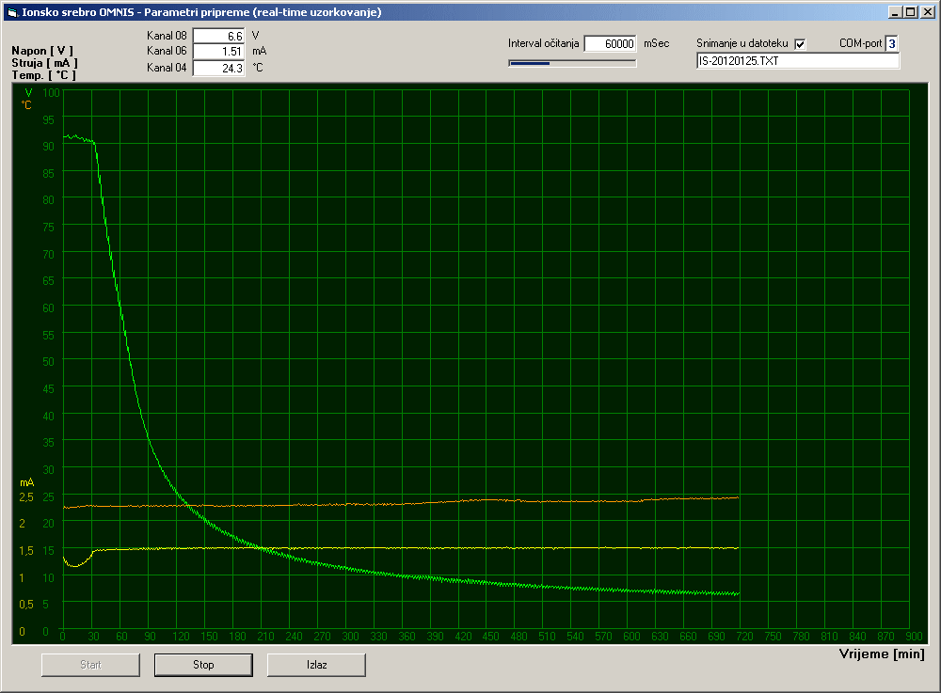Click the IS-20120125.TXT file name field
Viewport: 941px width, 693px height.
pos(798,61)
